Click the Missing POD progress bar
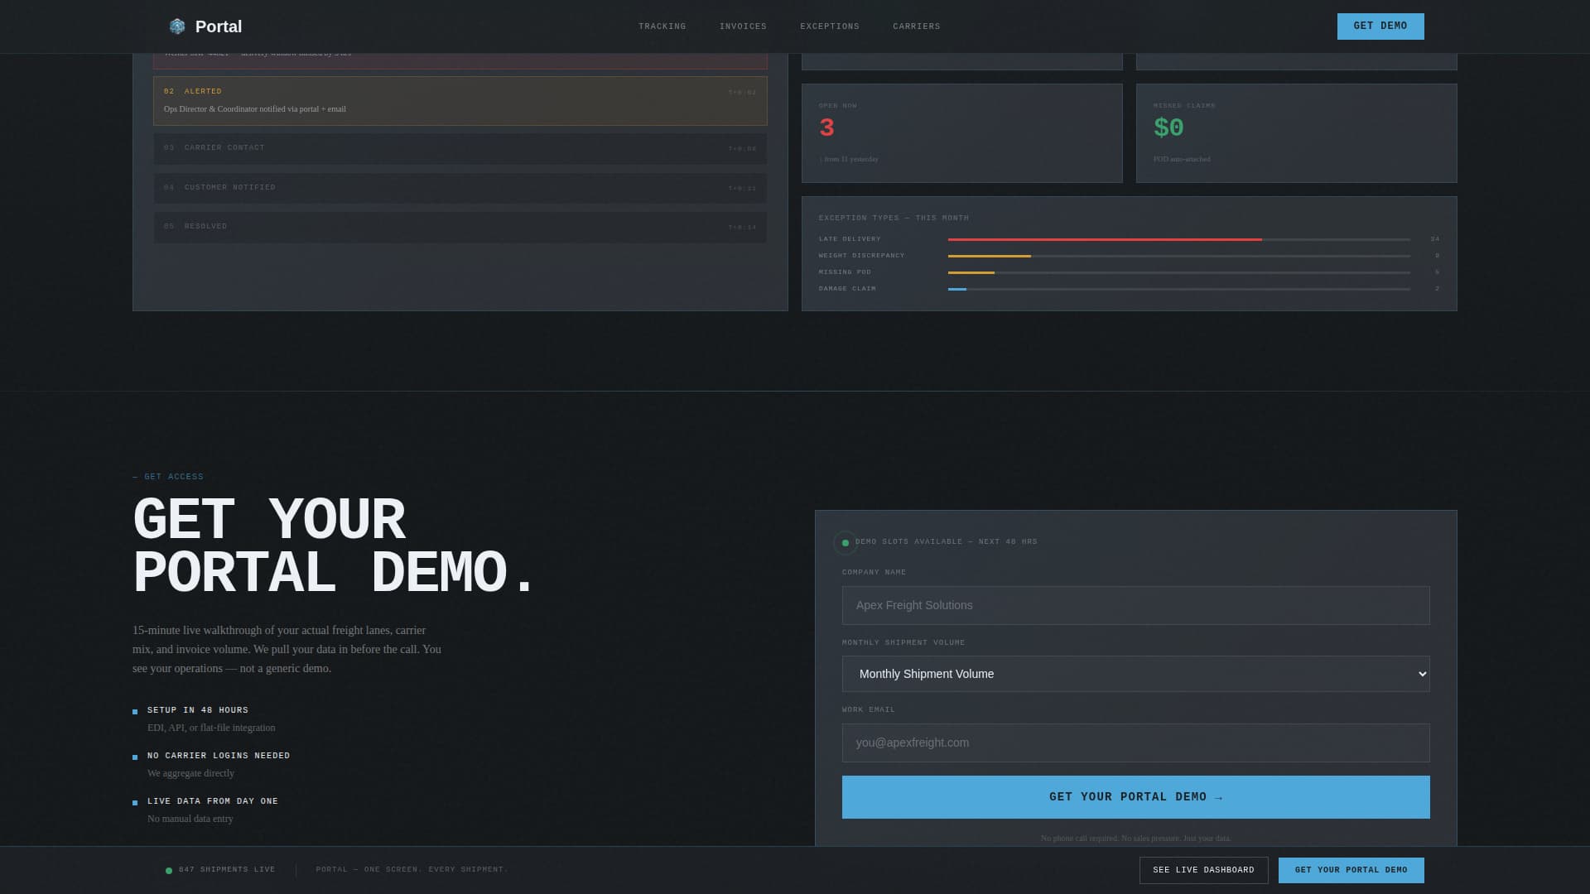Image resolution: width=1590 pixels, height=894 pixels. pos(1179,272)
